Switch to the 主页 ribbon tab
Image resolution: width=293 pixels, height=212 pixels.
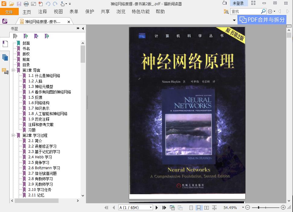click(x=27, y=12)
